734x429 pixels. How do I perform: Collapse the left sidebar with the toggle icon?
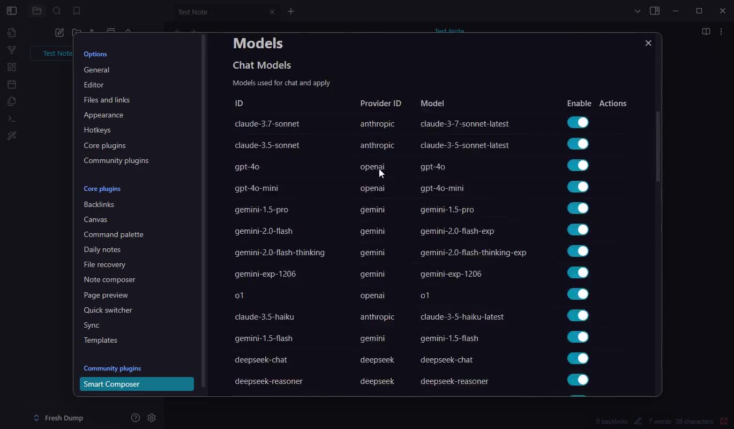12,11
